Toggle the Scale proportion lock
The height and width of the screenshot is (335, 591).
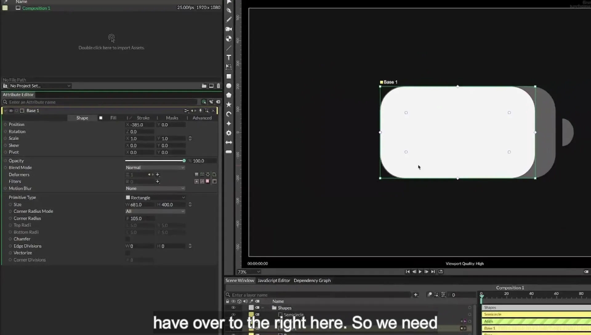[190, 139]
